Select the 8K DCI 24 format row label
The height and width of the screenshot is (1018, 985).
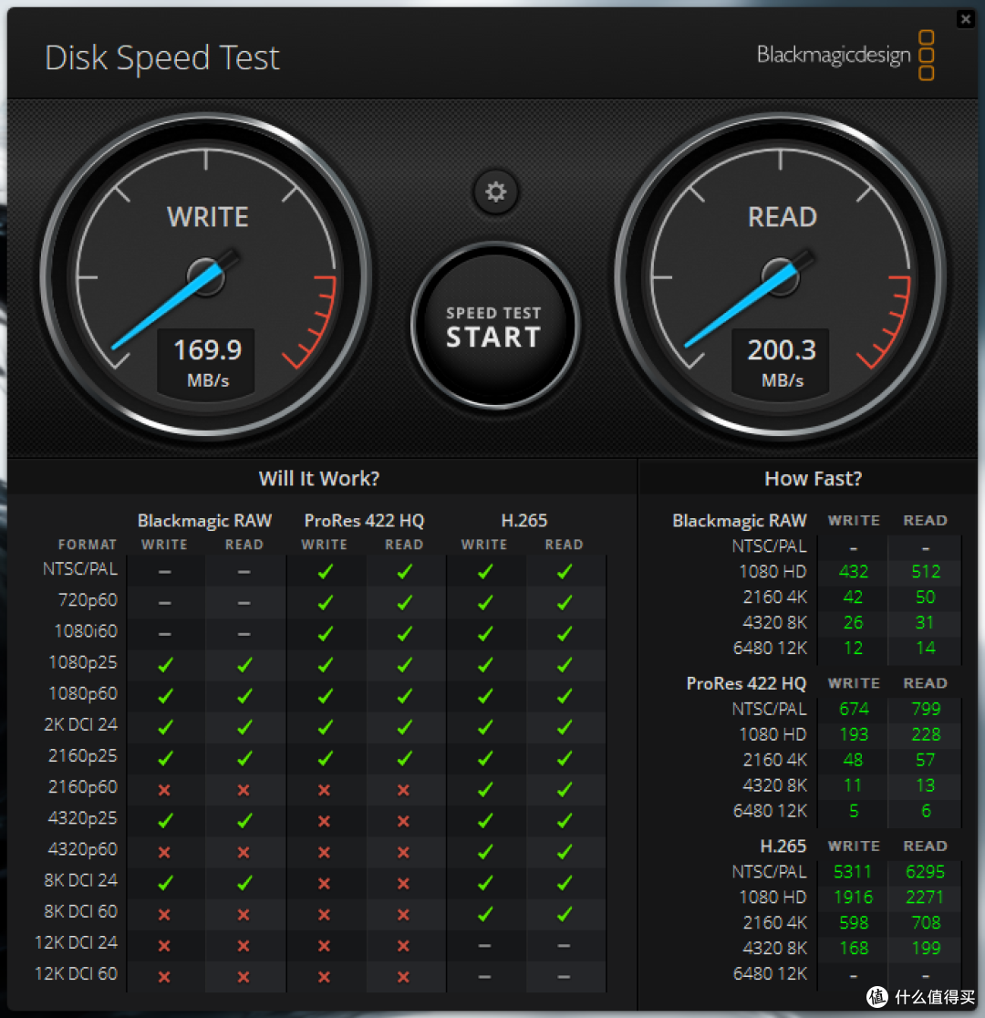[x=80, y=880]
